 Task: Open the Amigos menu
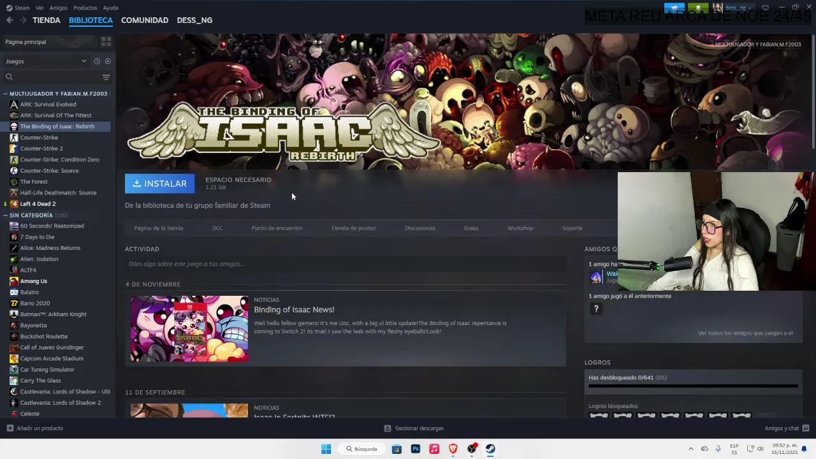click(59, 8)
